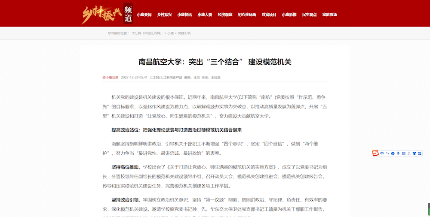Click the microphone voice input icon

[x=398, y=154]
